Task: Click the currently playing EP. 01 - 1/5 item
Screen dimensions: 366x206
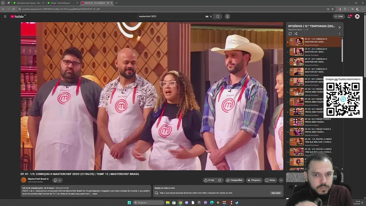Action: pos(314,42)
